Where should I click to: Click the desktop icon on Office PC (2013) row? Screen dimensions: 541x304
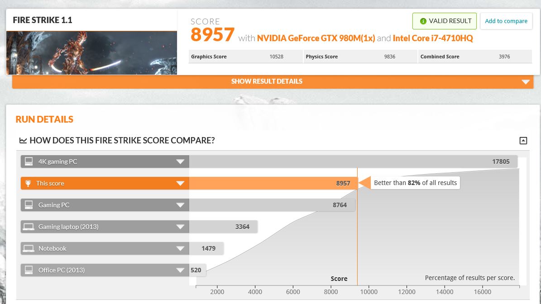point(29,270)
